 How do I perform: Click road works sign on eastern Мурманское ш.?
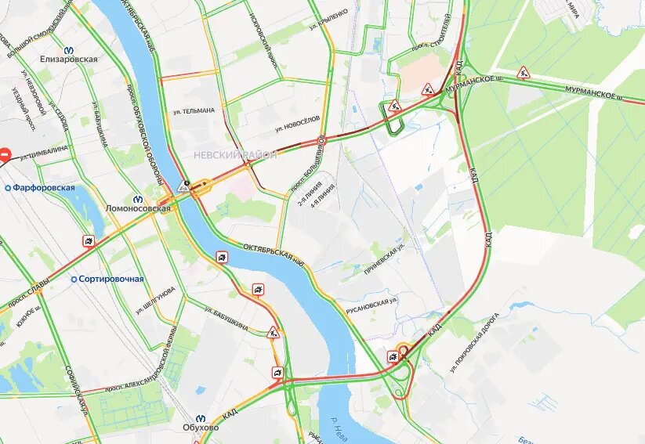(524, 73)
